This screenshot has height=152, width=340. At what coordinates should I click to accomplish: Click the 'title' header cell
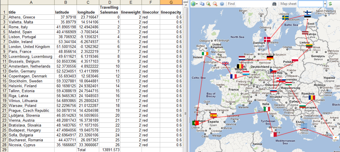[x=31, y=10]
